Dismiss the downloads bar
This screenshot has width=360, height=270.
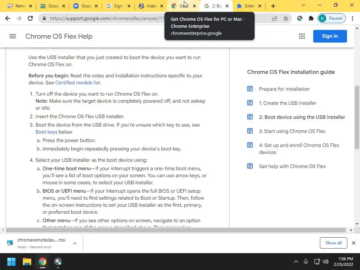point(354,243)
